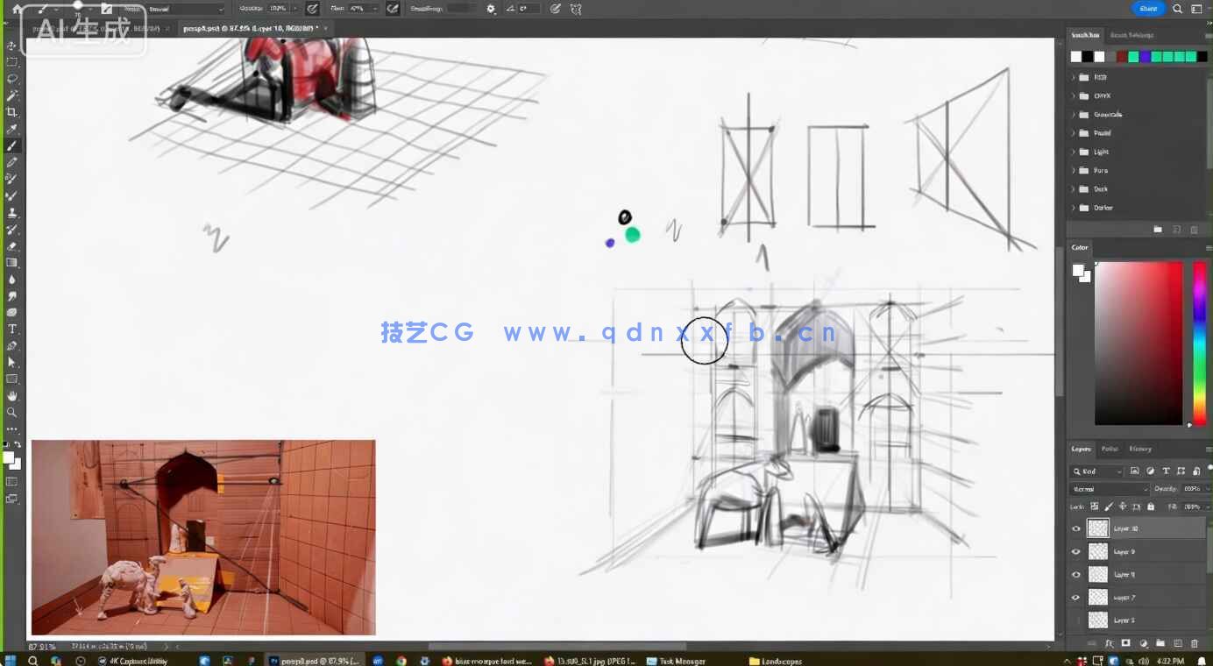Viewport: 1213px width, 666px height.
Task: Choose the Hand tool
Action: pyautogui.click(x=11, y=396)
